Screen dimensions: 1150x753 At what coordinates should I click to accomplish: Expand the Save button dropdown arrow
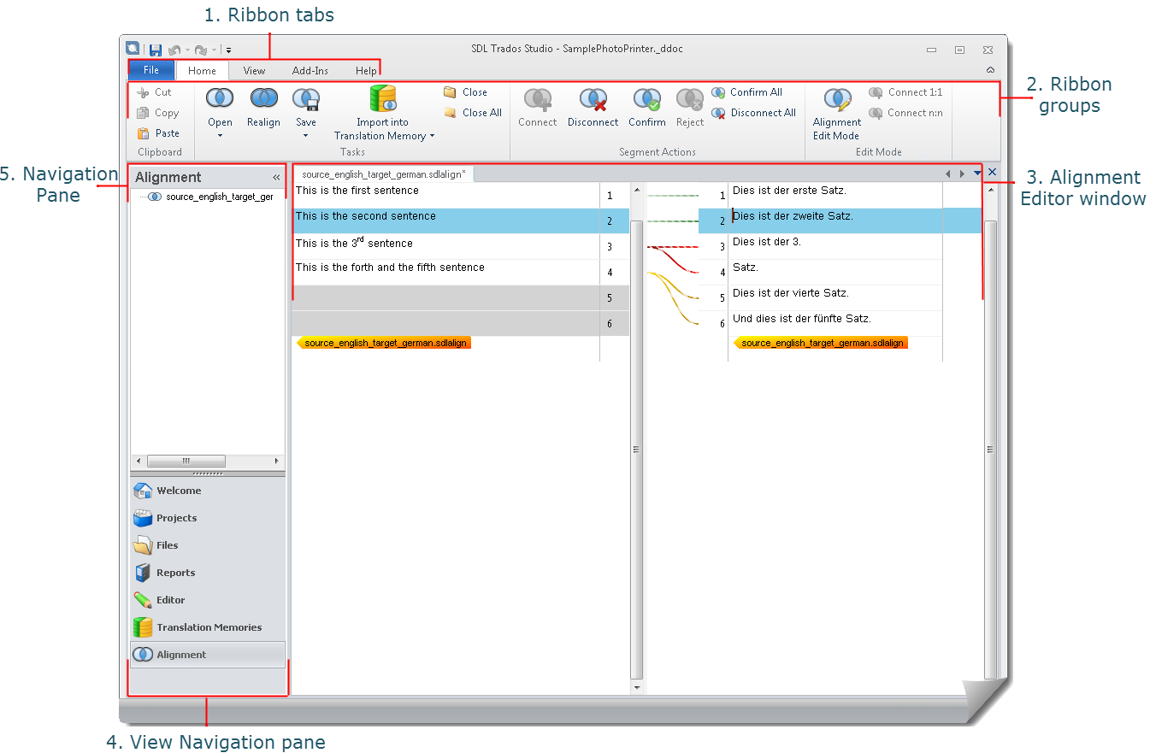pyautogui.click(x=305, y=136)
